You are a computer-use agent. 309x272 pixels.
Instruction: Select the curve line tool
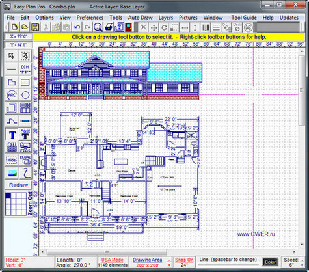coord(11,120)
